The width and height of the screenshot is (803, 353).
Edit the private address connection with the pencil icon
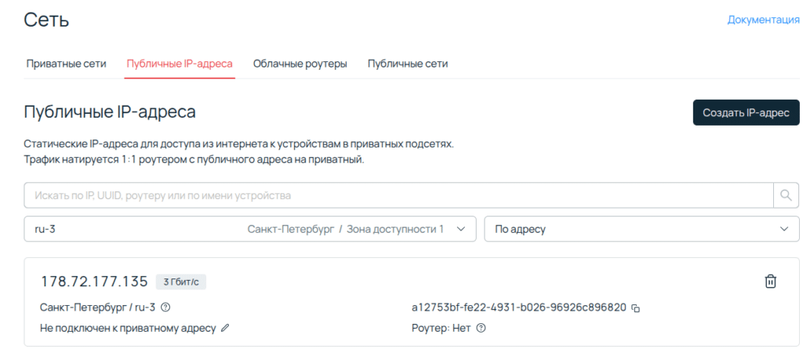(x=224, y=328)
